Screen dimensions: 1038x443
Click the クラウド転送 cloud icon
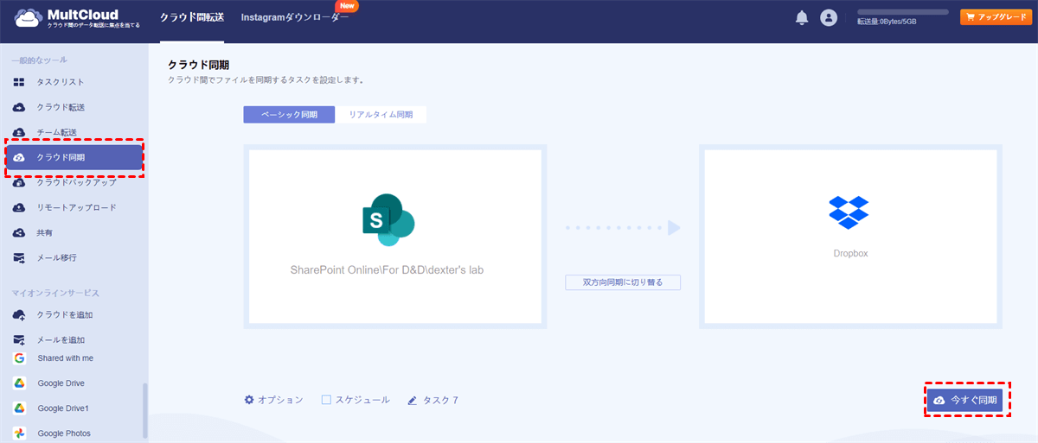coord(19,107)
